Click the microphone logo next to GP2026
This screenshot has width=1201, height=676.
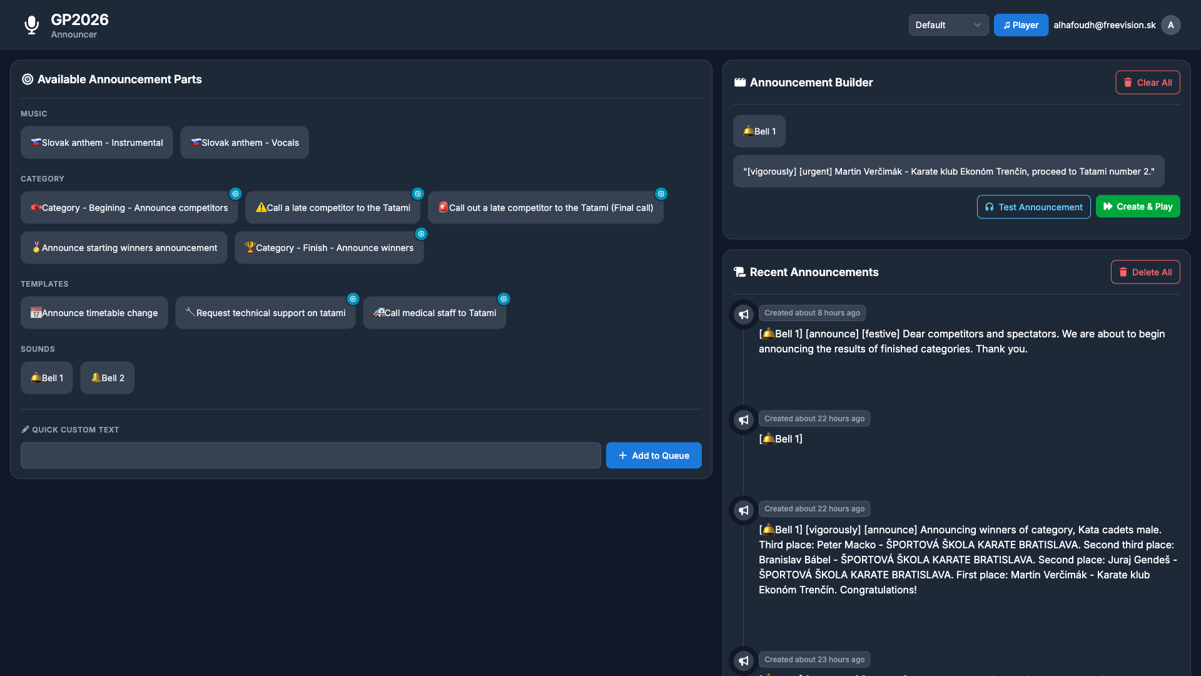(31, 25)
